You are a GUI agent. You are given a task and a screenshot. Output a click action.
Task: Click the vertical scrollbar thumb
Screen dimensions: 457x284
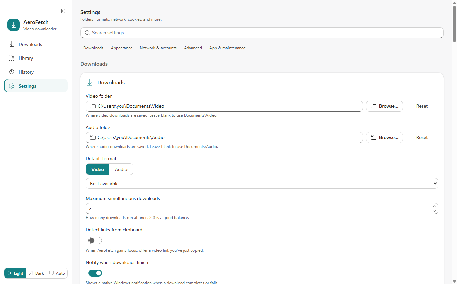(x=454, y=24)
